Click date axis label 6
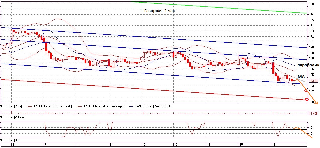Image resolution: width=320 pixels, height=148 pixels. point(13,145)
